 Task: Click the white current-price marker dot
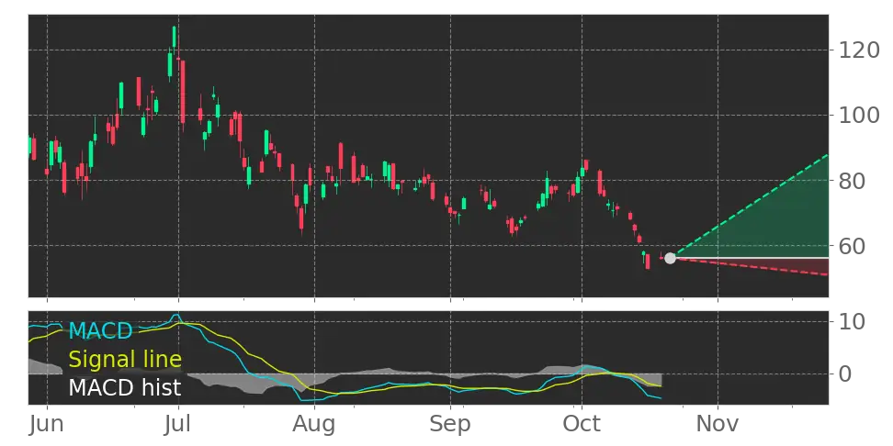pyautogui.click(x=670, y=258)
